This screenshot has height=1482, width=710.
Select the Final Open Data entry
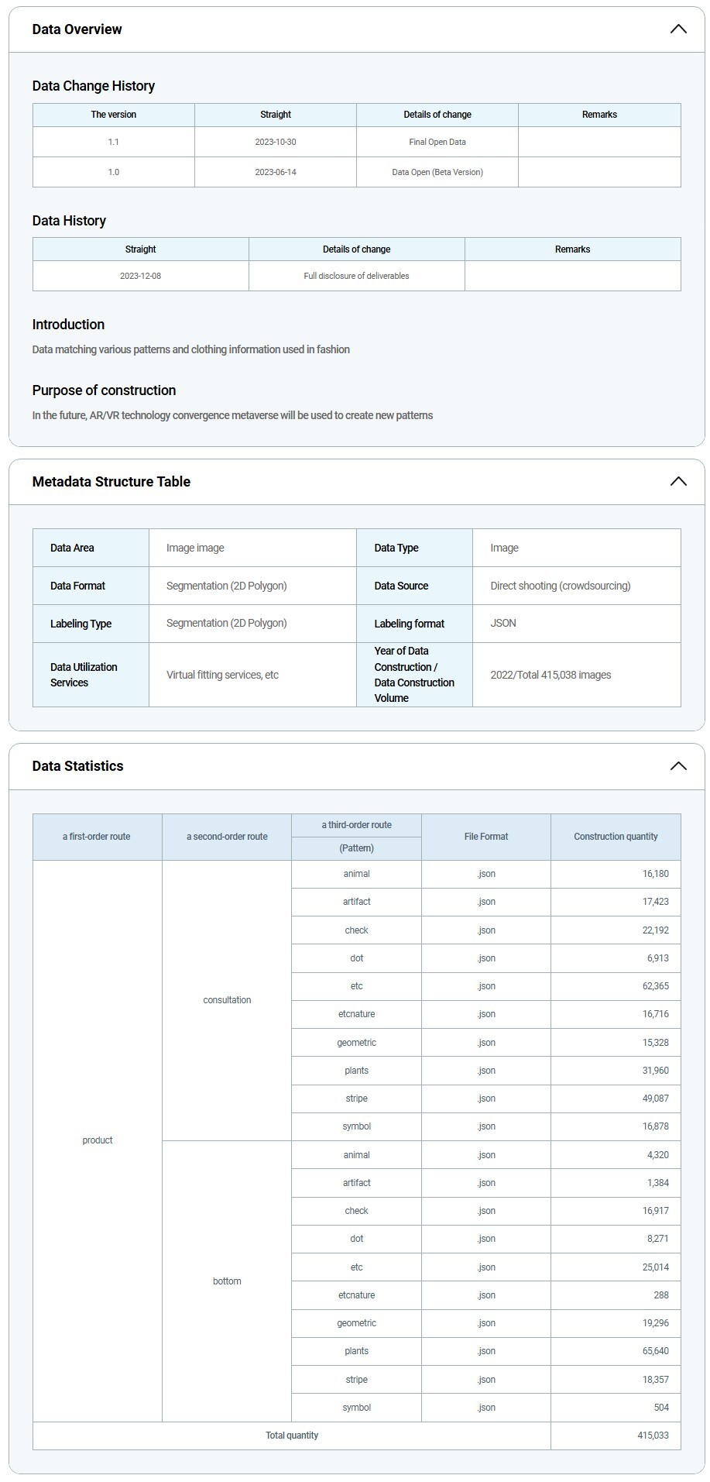tap(437, 142)
